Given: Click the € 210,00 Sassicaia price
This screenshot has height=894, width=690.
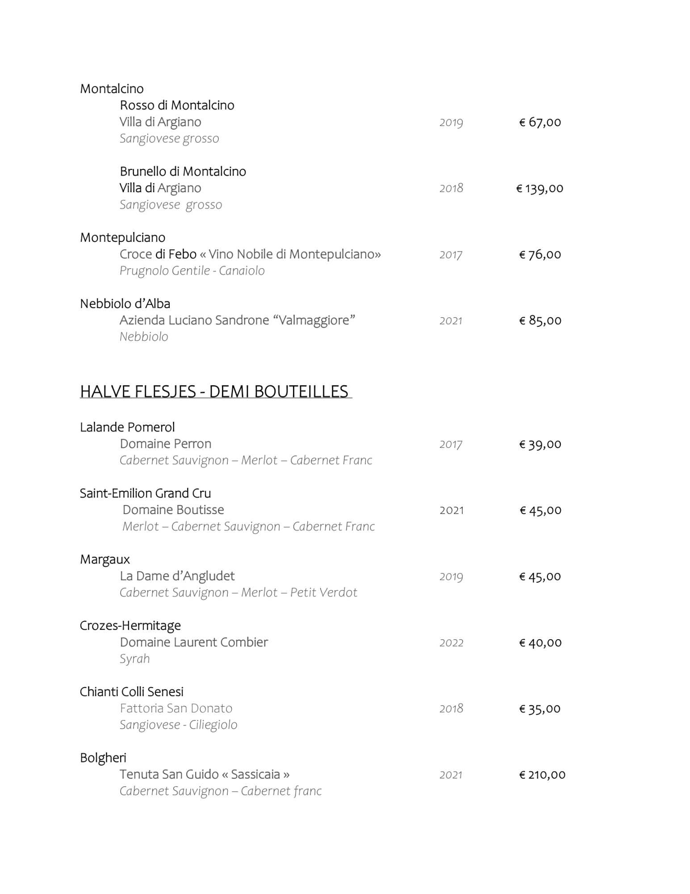Looking at the screenshot, I should click(542, 775).
